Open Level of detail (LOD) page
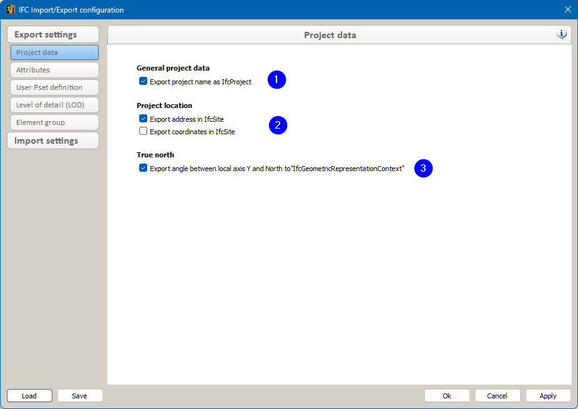The height and width of the screenshot is (409, 578). [54, 105]
